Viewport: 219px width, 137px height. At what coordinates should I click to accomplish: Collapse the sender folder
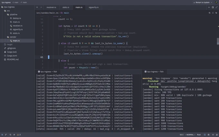17,37
